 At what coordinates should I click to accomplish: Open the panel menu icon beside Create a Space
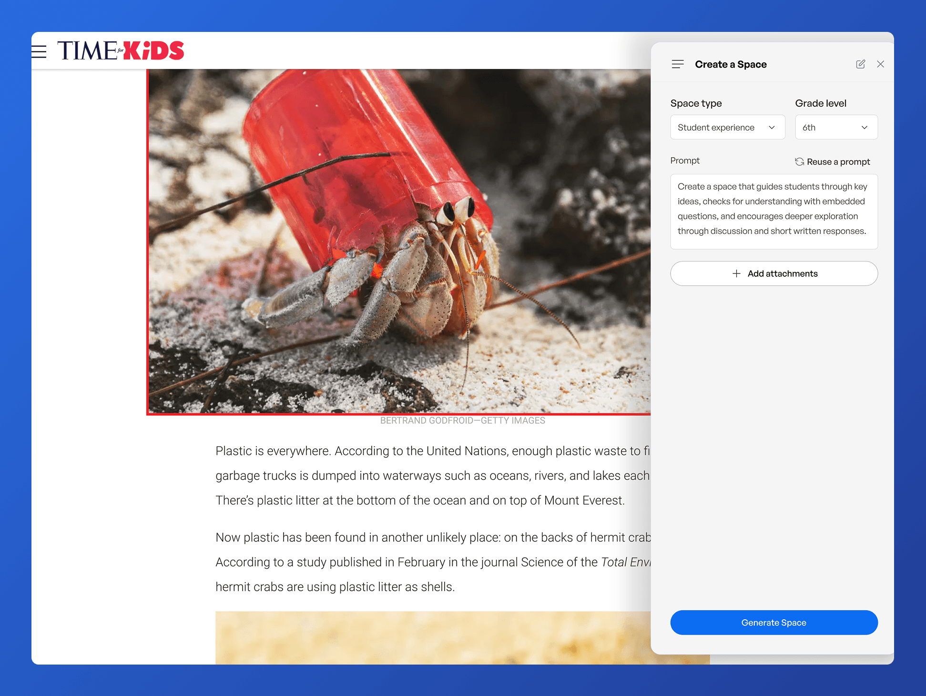677,64
